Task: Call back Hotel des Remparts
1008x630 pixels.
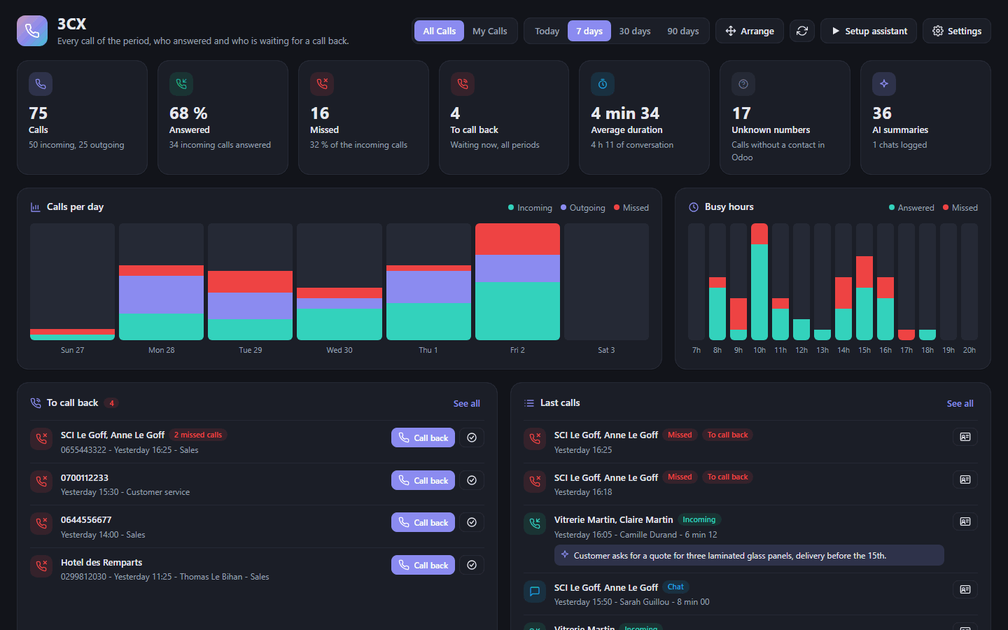Action: pyautogui.click(x=423, y=565)
